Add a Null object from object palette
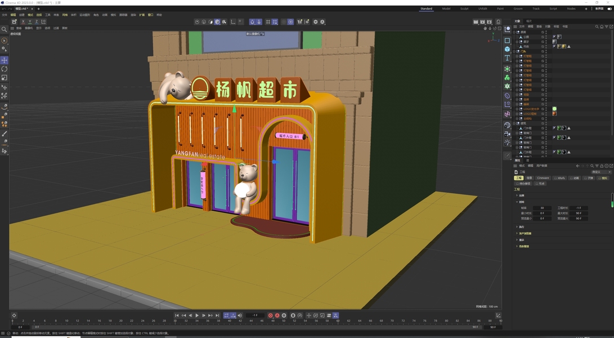Viewport: 614px width, 338px height. [507, 30]
